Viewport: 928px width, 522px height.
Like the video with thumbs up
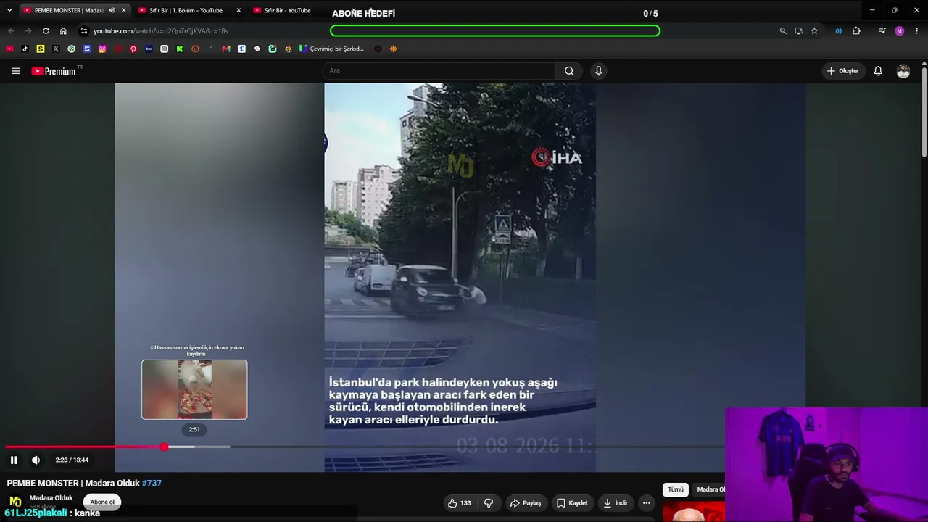[x=460, y=503]
